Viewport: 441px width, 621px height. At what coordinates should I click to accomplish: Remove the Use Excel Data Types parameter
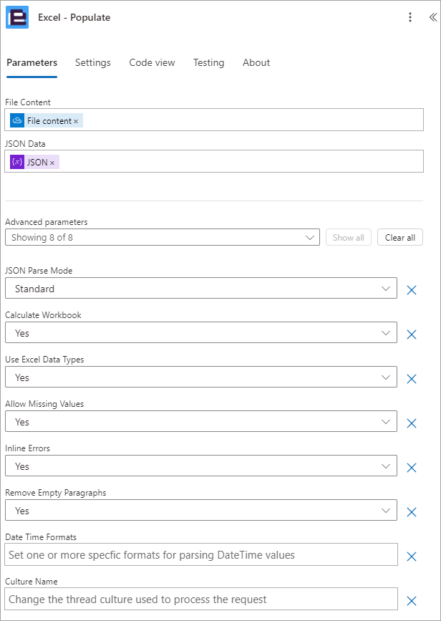click(412, 379)
